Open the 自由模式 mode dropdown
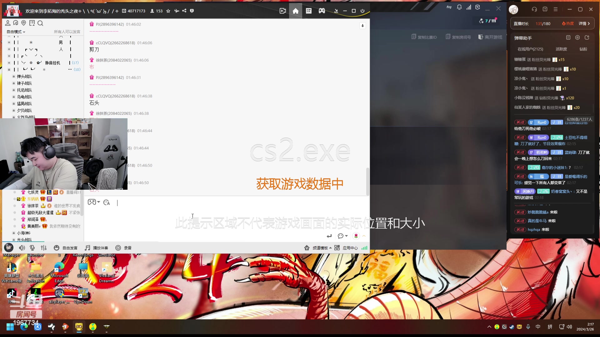 pos(16,32)
